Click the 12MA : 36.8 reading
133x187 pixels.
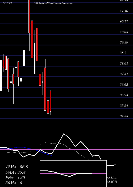click(x=16, y=167)
